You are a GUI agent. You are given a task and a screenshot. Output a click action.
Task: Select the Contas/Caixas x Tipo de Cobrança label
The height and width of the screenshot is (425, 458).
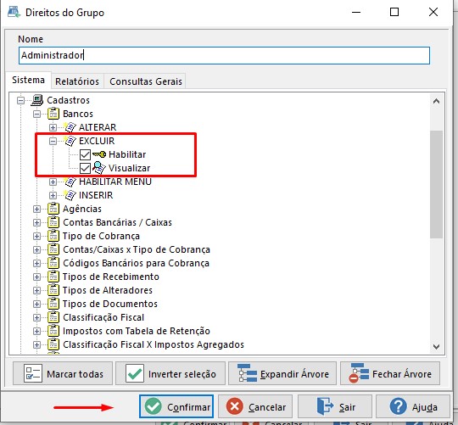137,249
